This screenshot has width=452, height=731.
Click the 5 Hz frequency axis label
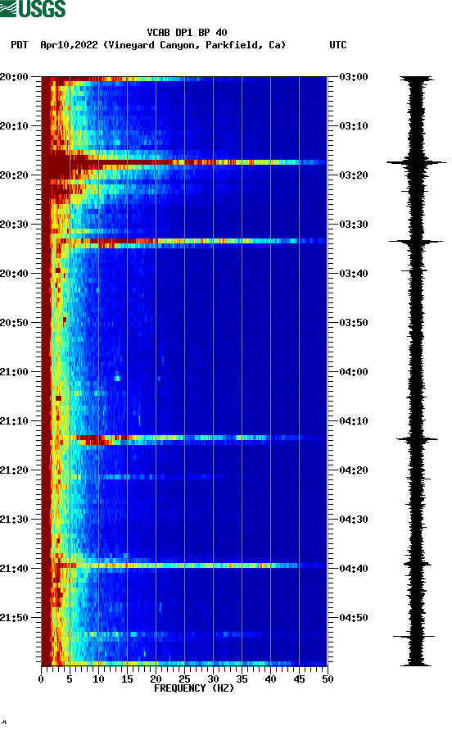[70, 679]
